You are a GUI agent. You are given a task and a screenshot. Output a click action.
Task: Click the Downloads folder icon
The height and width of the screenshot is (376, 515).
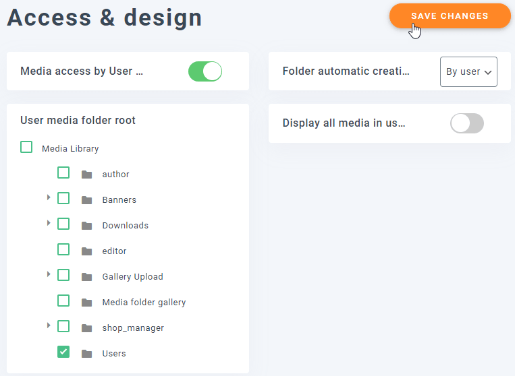[86, 226]
